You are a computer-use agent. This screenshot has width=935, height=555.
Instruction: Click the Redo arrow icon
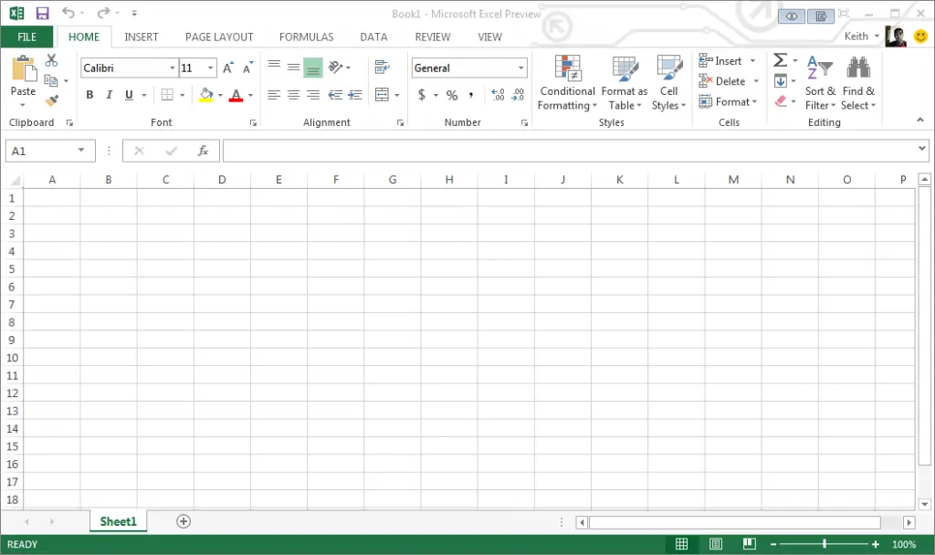pyautogui.click(x=103, y=13)
